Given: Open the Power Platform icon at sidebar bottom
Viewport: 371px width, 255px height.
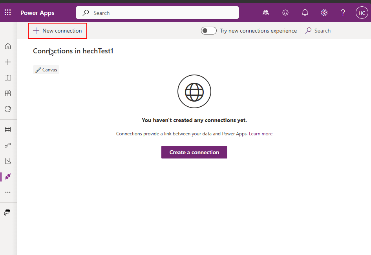Looking at the screenshot, I should [7, 213].
